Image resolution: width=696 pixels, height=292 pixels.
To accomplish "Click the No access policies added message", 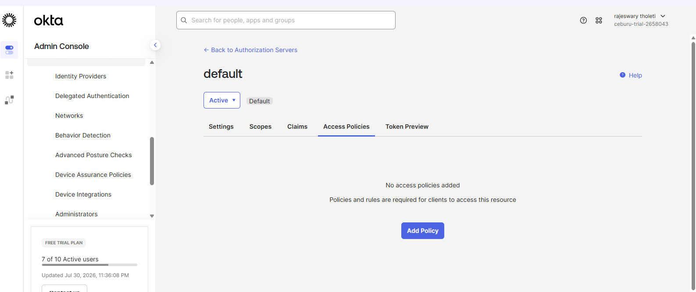I will (423, 185).
